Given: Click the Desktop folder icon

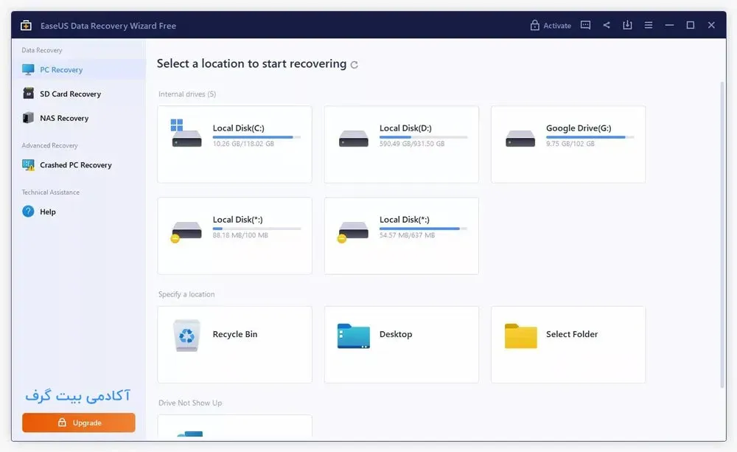Looking at the screenshot, I should point(354,335).
